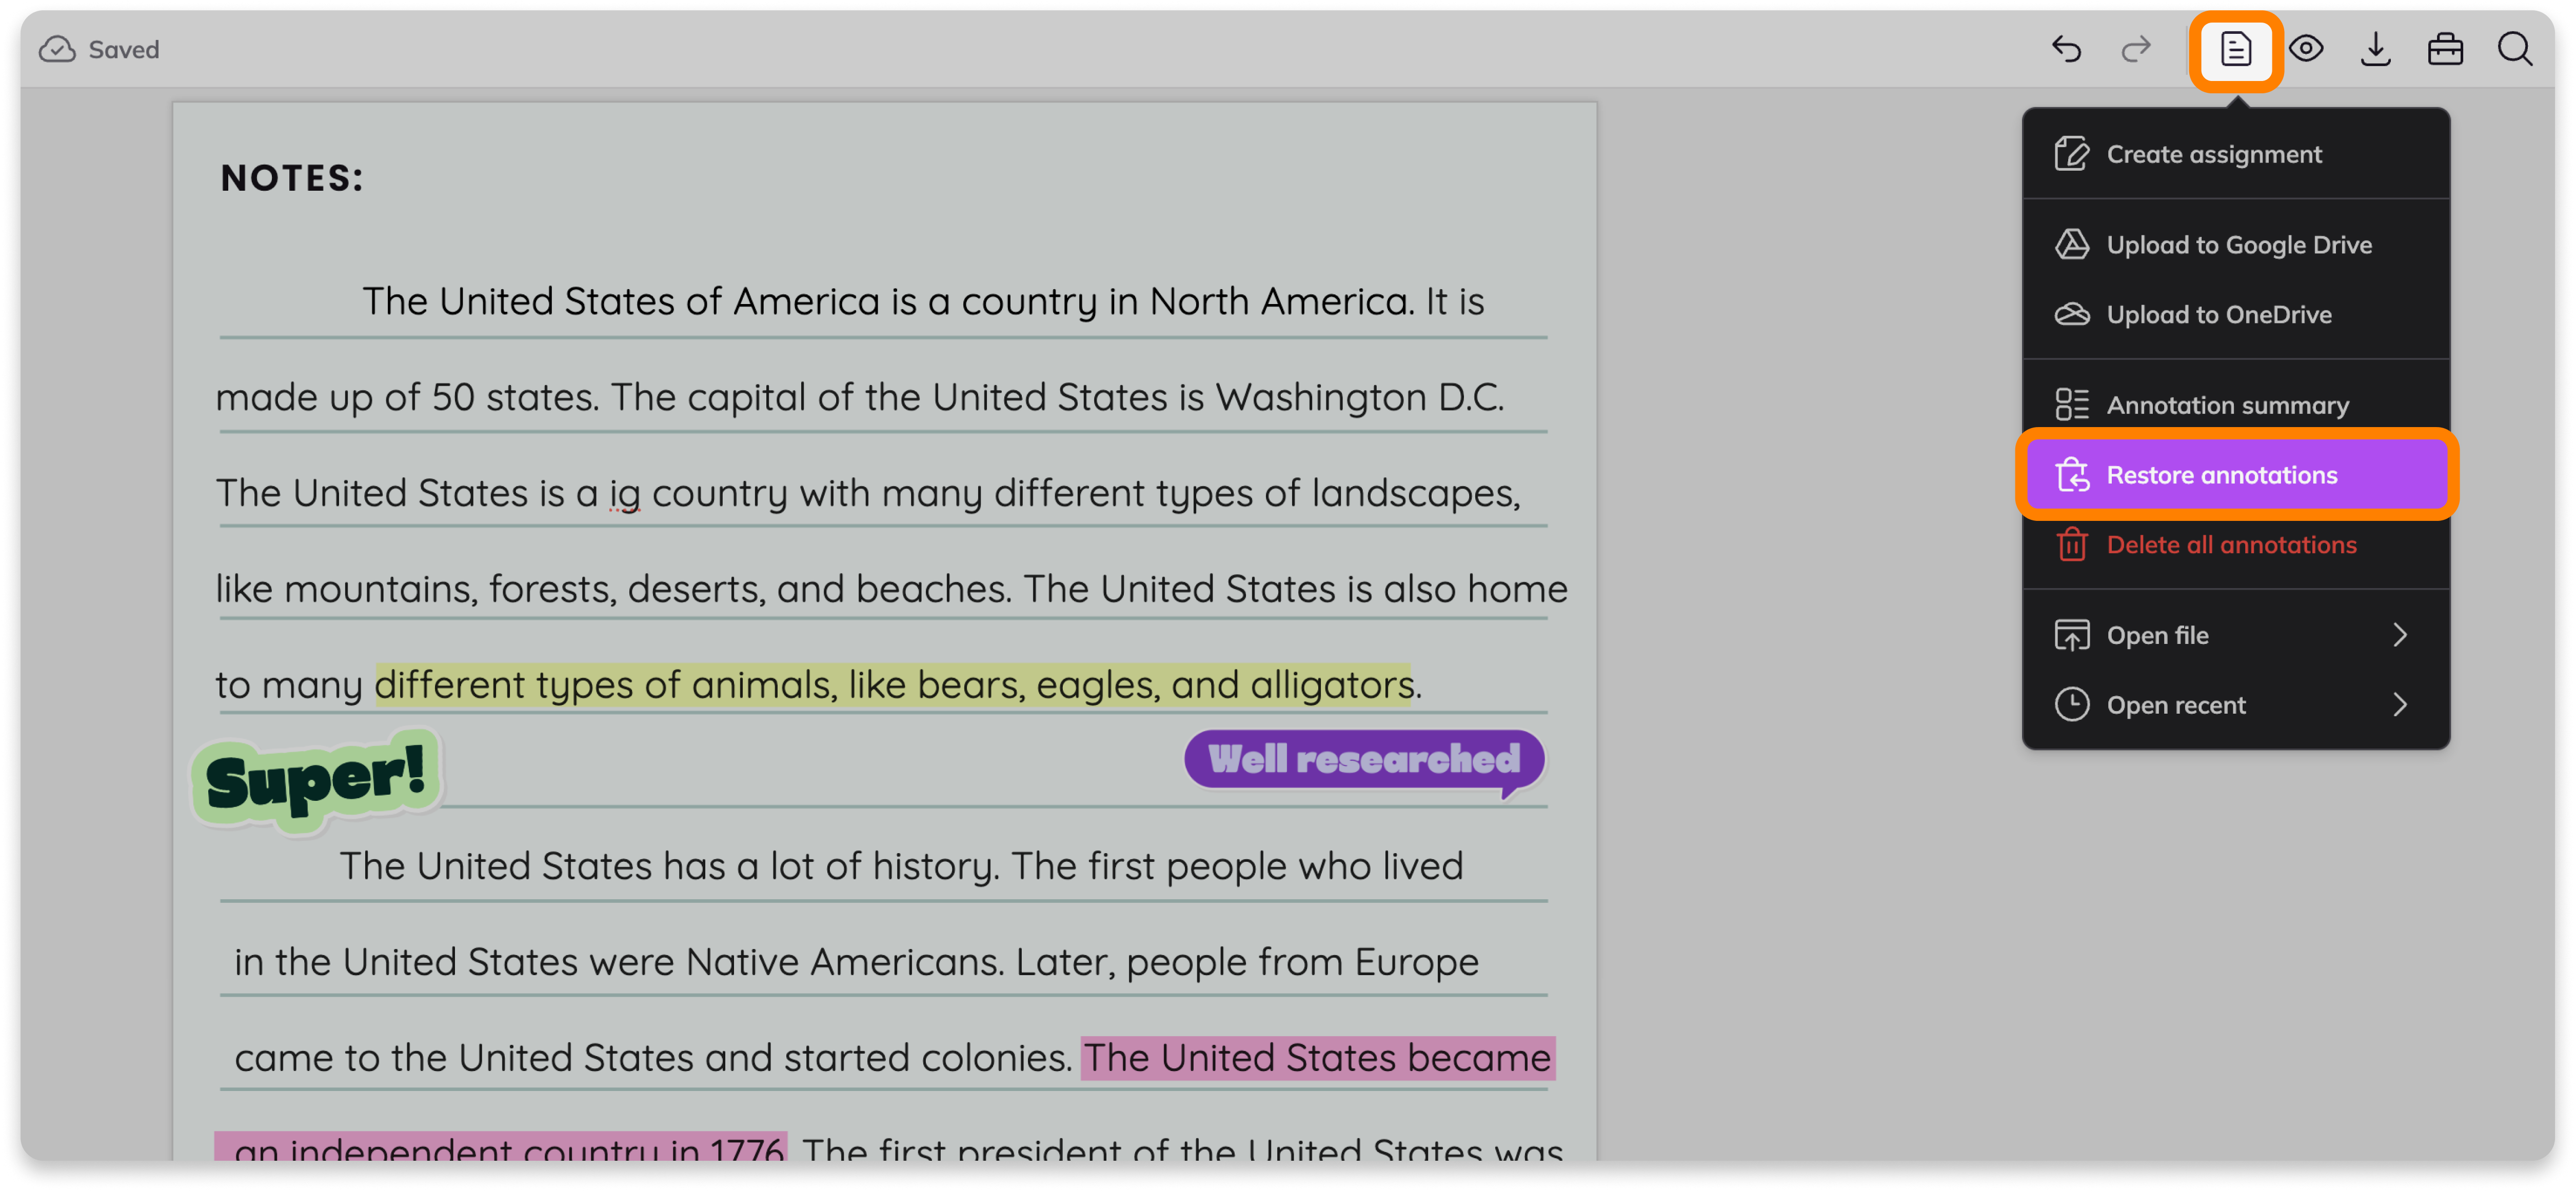
Task: Click the download icon
Action: click(2375, 49)
